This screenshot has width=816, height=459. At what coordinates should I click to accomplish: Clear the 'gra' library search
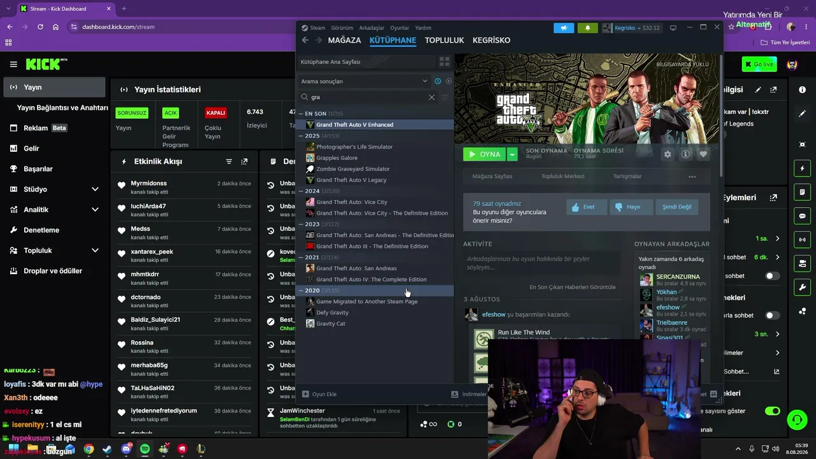432,97
